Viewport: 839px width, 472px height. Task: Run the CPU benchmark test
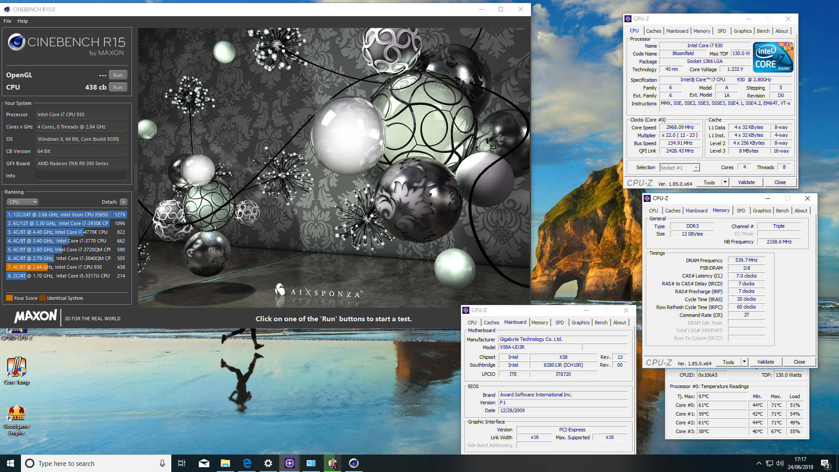[x=118, y=87]
